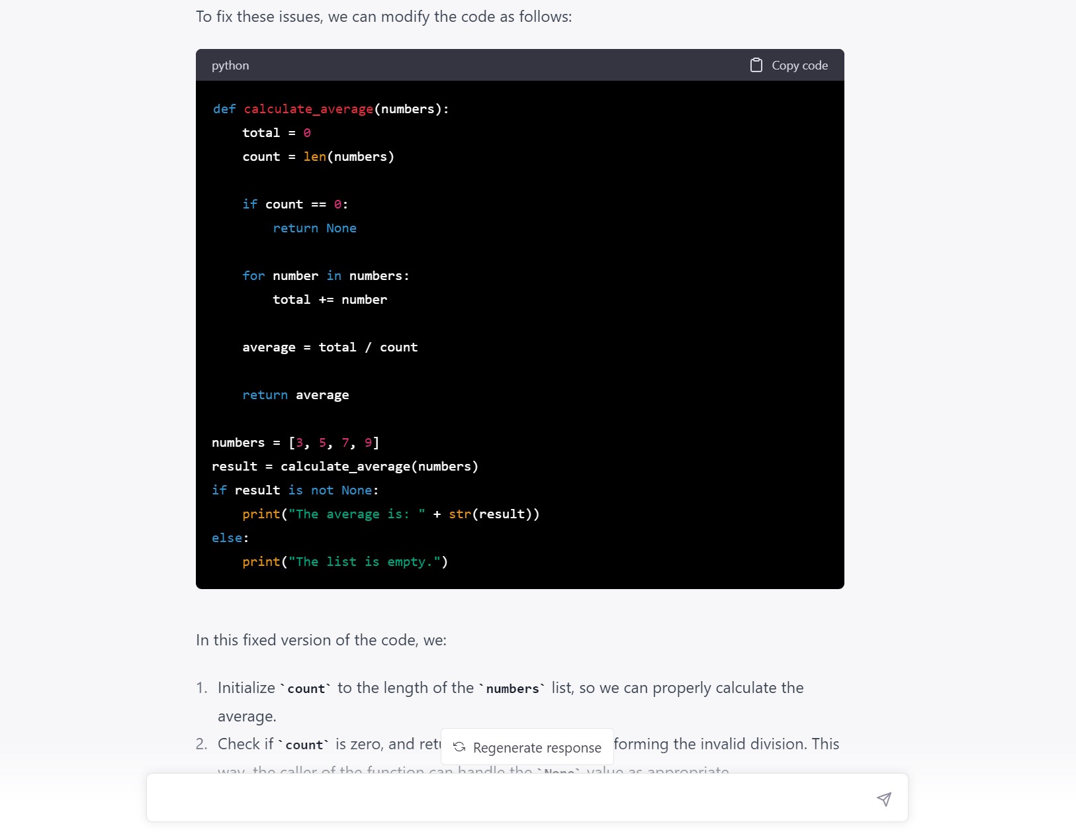Click the circular arrows regenerate icon
The width and height of the screenshot is (1076, 832).
(x=459, y=747)
